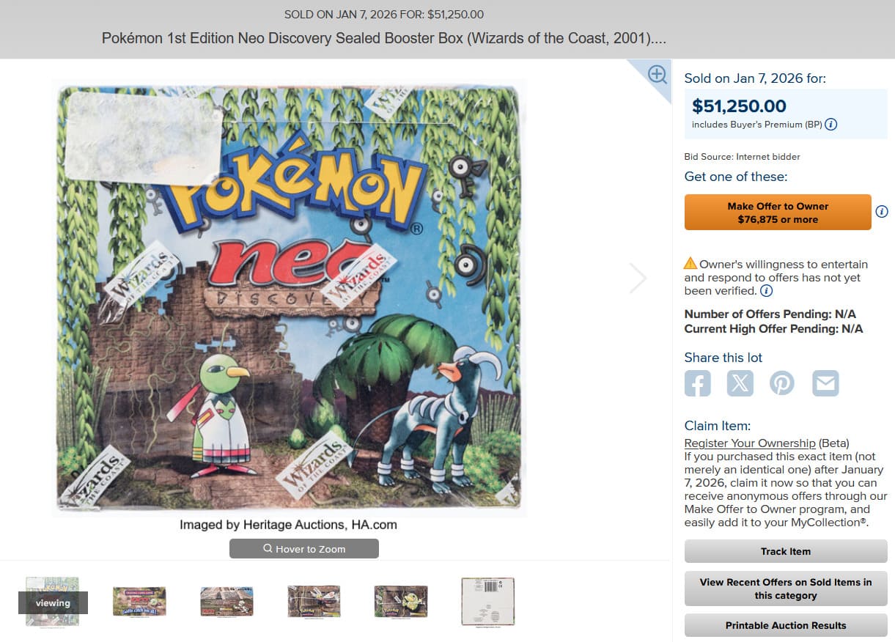Select the fifth thumbnail image
This screenshot has height=642, width=895.
(400, 602)
